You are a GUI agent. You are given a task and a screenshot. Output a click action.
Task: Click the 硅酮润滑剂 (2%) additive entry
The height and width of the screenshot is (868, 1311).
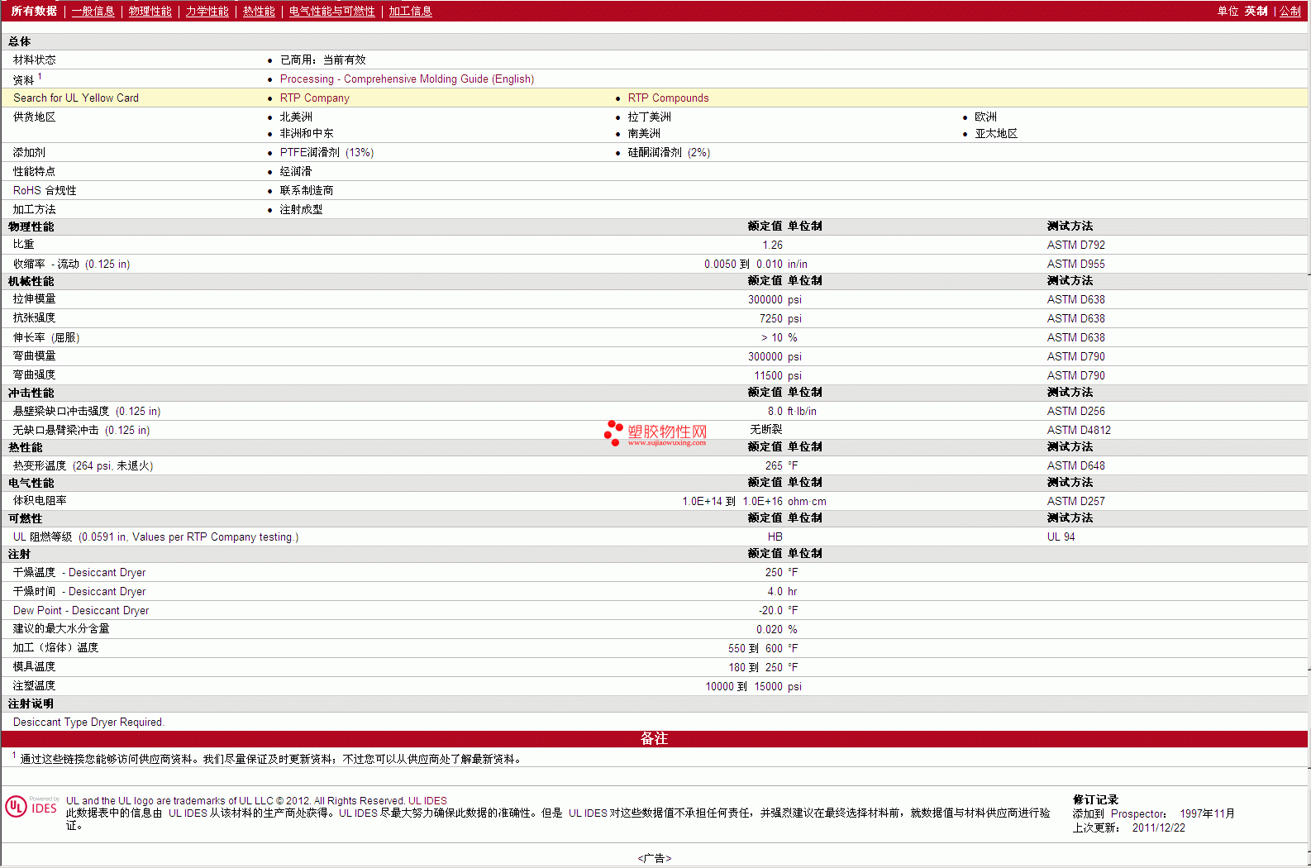pyautogui.click(x=669, y=152)
